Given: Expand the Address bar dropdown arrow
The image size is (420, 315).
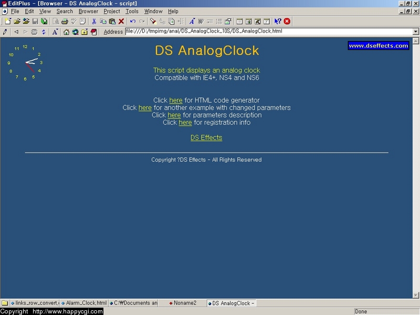Looking at the screenshot, I should (415, 31).
